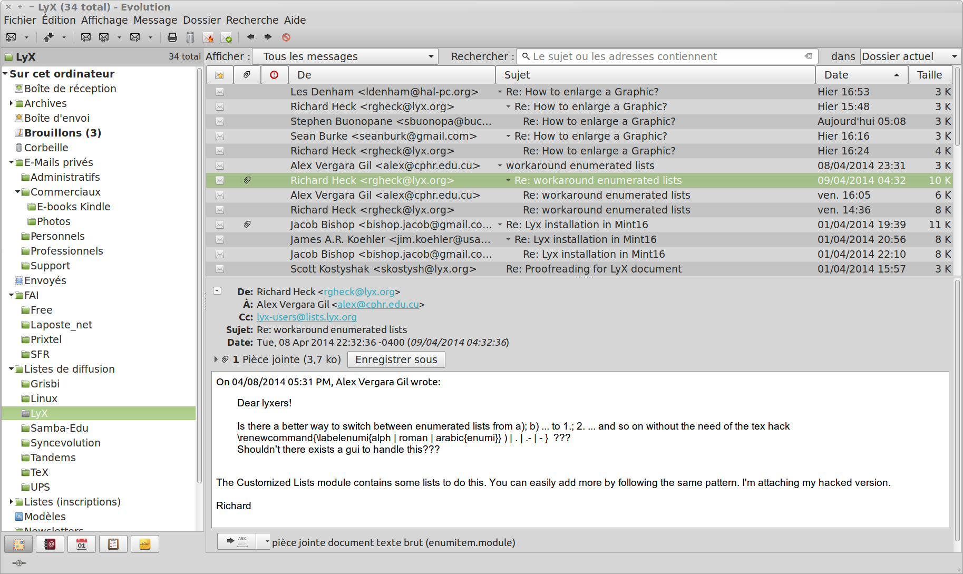
Task: Click the rgheck@lyx.org sender link
Action: pyautogui.click(x=359, y=291)
